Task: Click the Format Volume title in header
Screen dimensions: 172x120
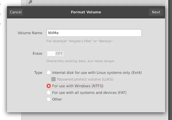Action: tap(86, 12)
